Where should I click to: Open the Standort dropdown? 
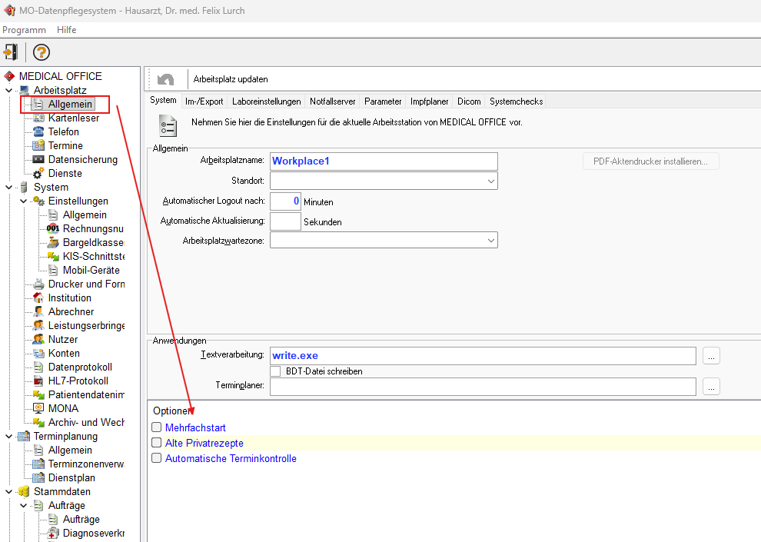[x=490, y=181]
